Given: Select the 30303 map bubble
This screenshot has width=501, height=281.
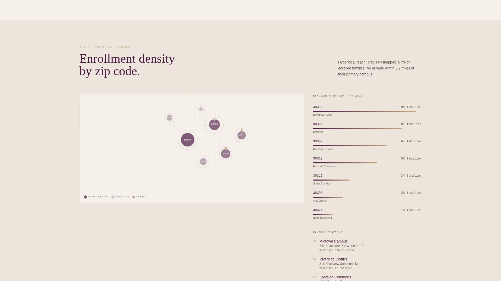Looking at the screenshot, I should [188, 140].
